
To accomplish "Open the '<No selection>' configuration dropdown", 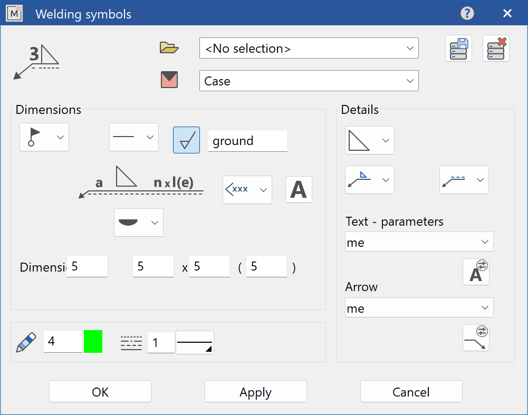I will tap(309, 48).
